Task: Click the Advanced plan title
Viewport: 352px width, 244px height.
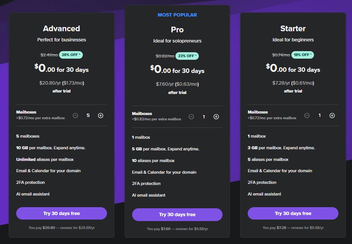Action: click(x=61, y=29)
